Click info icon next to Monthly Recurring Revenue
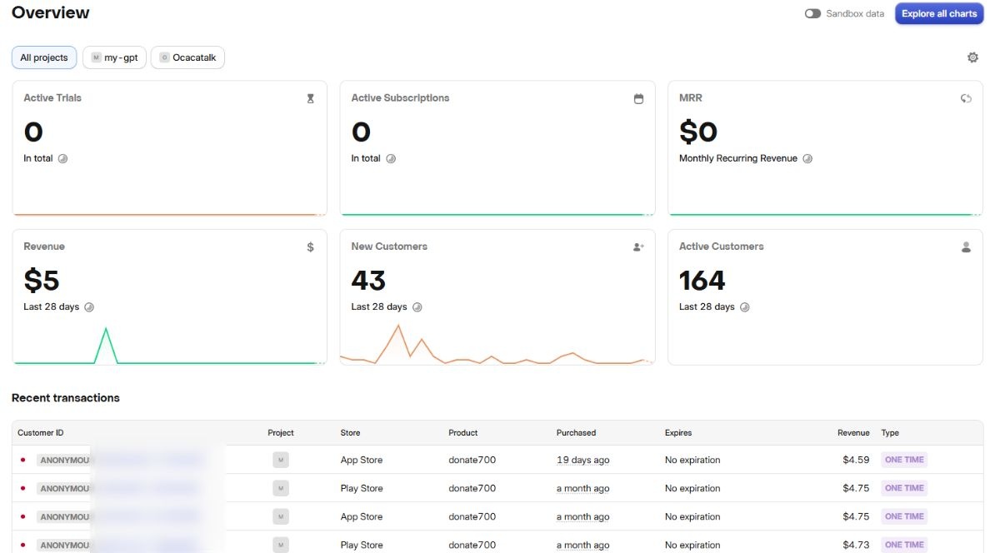Viewport: 1000px width, 553px height. tap(807, 158)
